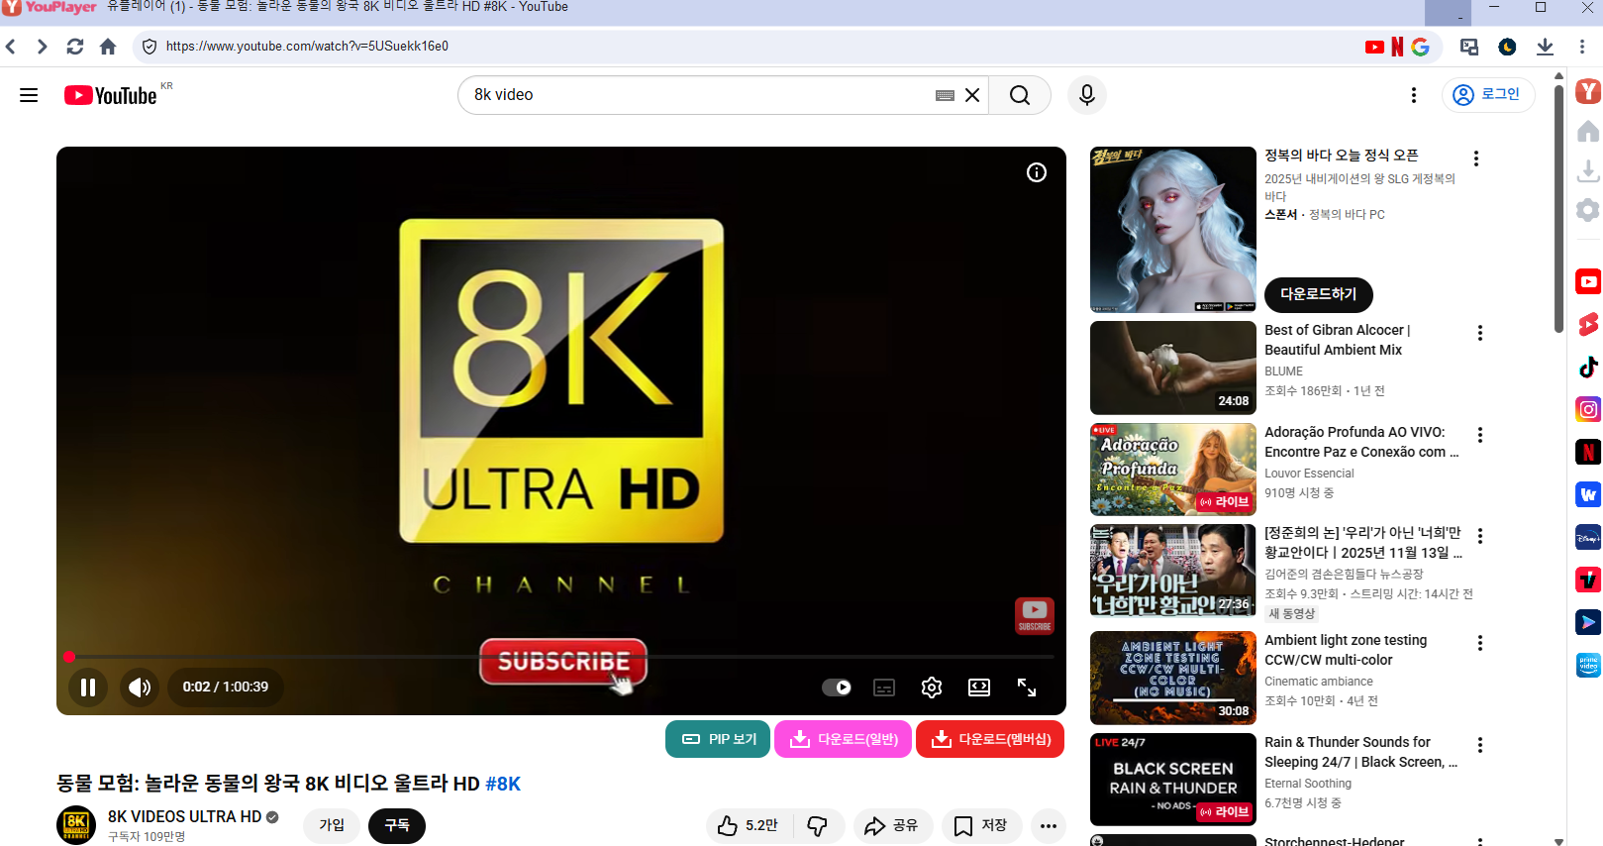Start voice search with the microphone icon

[1087, 95]
